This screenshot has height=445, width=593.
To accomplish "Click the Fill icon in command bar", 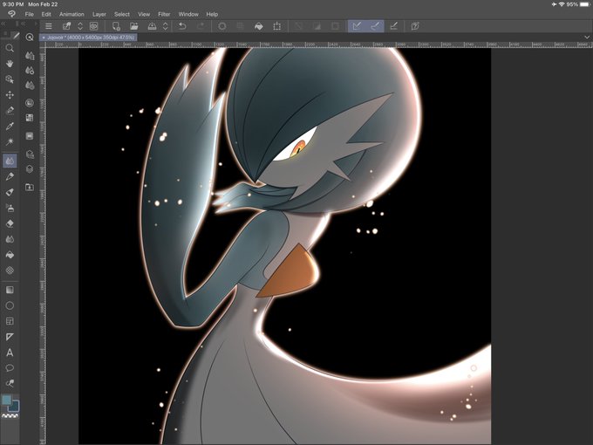I will [x=259, y=26].
